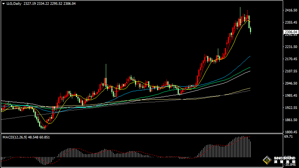
Task: Click the 1985.45 price axis label
Action: coord(291,96)
